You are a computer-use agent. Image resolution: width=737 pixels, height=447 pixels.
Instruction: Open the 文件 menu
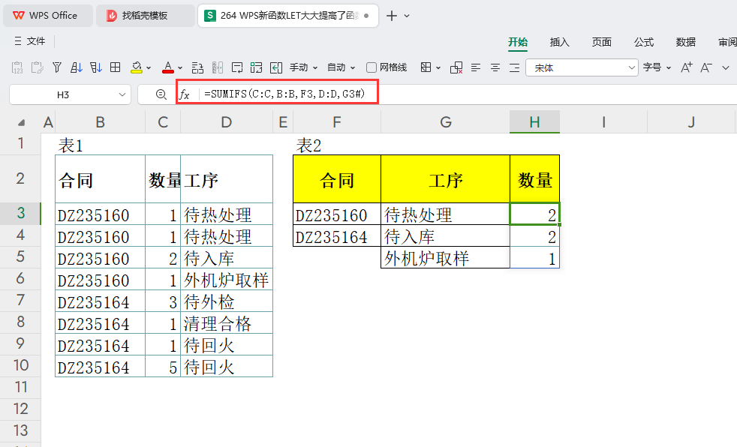click(x=29, y=41)
